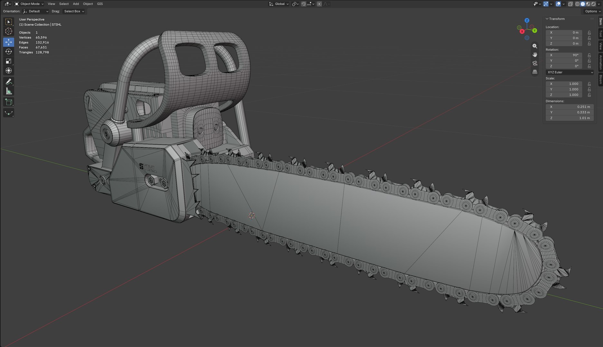Screen dimensions: 603x347
Task: Open the Orientation Default dropdown
Action: (36, 11)
